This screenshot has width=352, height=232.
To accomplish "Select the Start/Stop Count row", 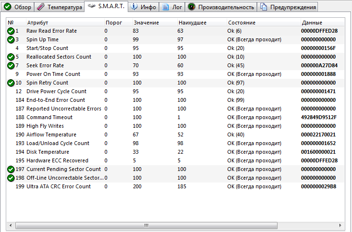I will 175,49.
